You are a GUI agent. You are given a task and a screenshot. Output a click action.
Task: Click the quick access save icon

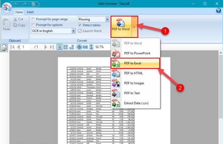[x=33, y=4]
